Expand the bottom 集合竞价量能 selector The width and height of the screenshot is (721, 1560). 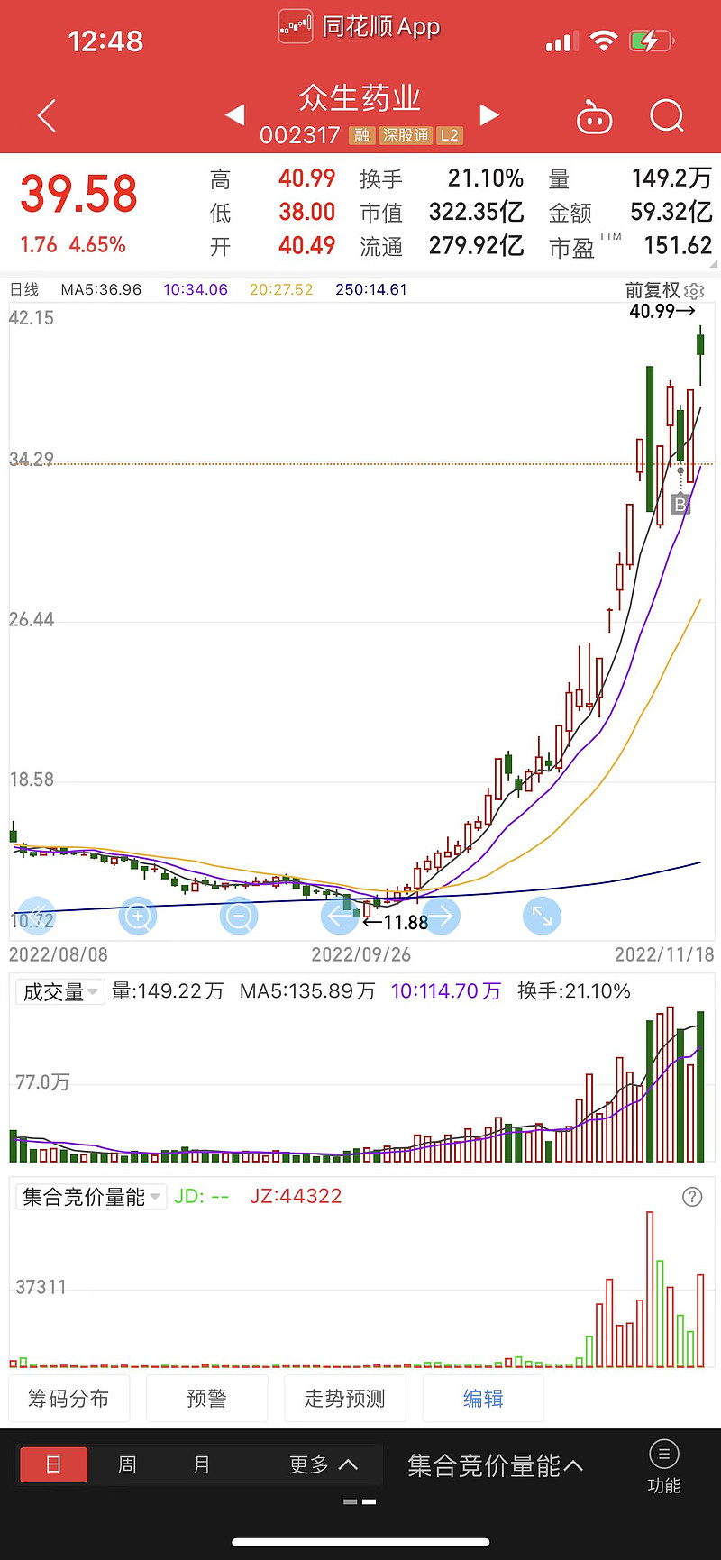pyautogui.click(x=495, y=1466)
